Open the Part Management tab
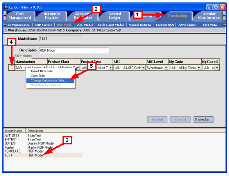 point(20,16)
